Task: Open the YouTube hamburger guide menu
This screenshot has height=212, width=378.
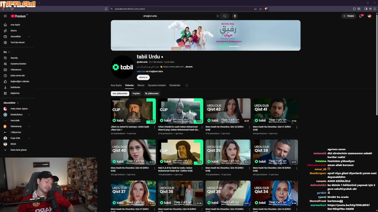Action: pyautogui.click(x=5, y=16)
